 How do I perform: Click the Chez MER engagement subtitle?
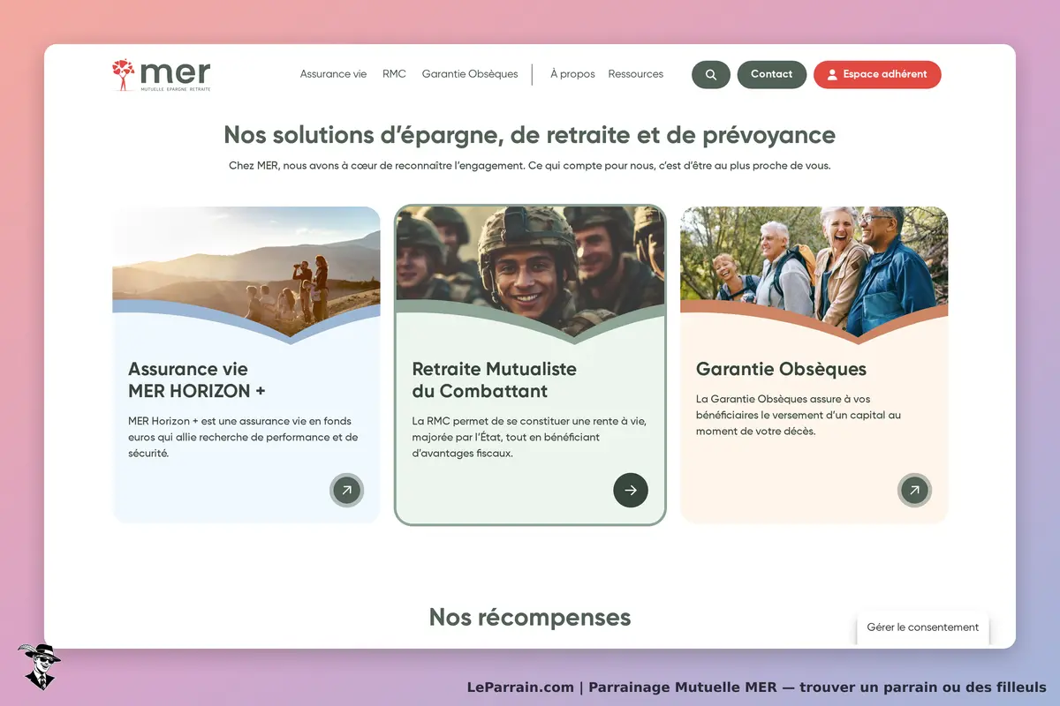[x=529, y=166]
